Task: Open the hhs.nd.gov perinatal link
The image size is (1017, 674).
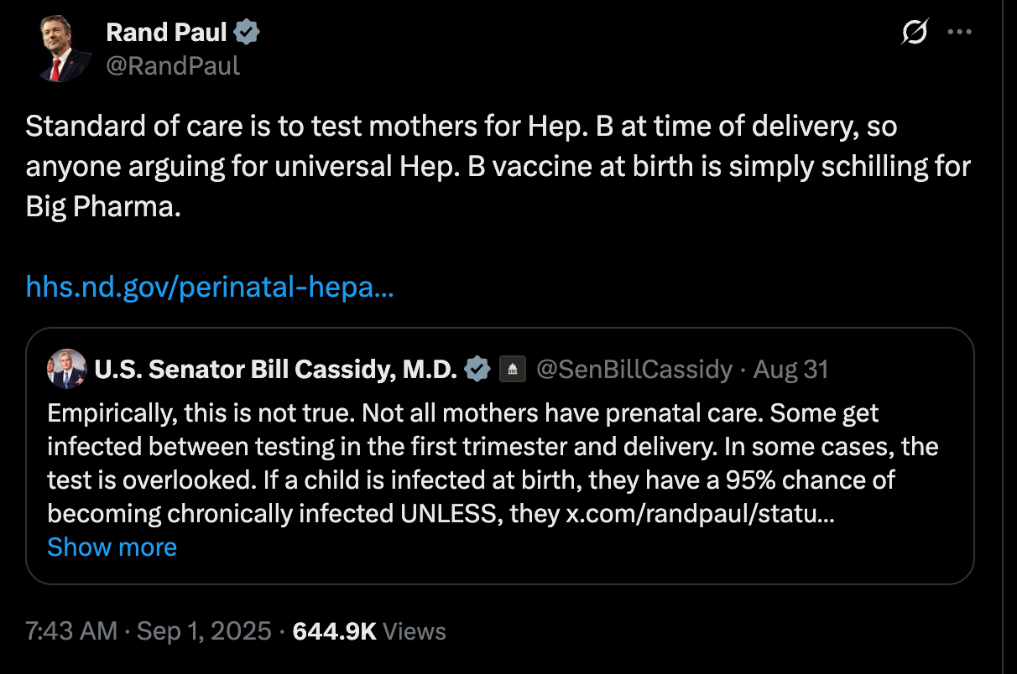Action: (210, 288)
